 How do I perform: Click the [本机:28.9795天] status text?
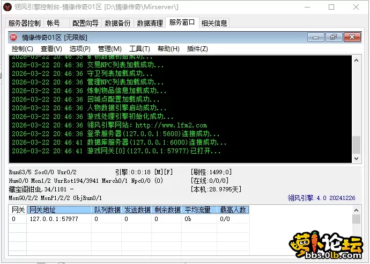pyautogui.click(x=216, y=189)
